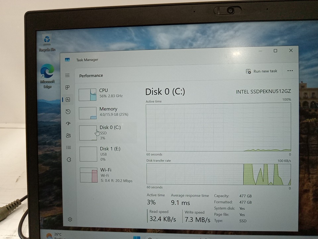The width and height of the screenshot is (318, 239).
Task: Open the Task Manager navigation hamburger menu
Action: click(x=67, y=75)
